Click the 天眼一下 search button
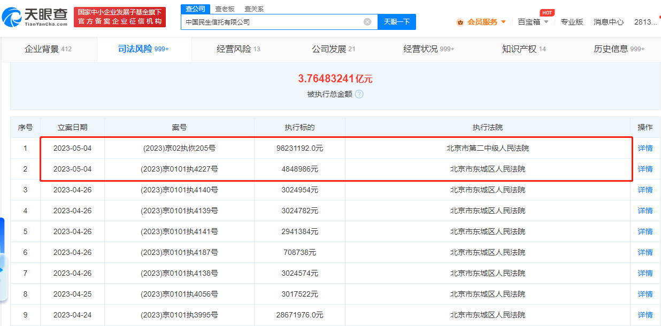Image resolution: width=661 pixels, height=326 pixels. pos(396,21)
